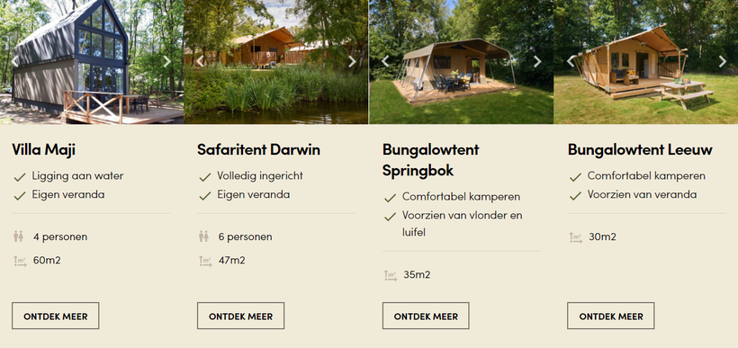The image size is (738, 348).
Task: Open the Safaritent Darwin heading
Action: click(x=259, y=149)
